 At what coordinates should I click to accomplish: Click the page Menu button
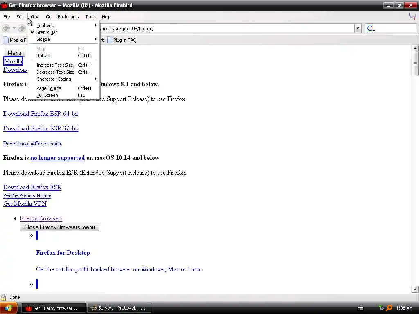coord(14,53)
